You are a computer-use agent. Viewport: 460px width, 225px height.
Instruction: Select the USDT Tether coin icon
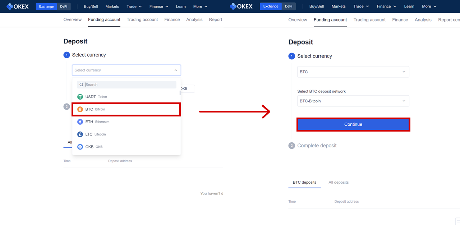[x=80, y=97]
